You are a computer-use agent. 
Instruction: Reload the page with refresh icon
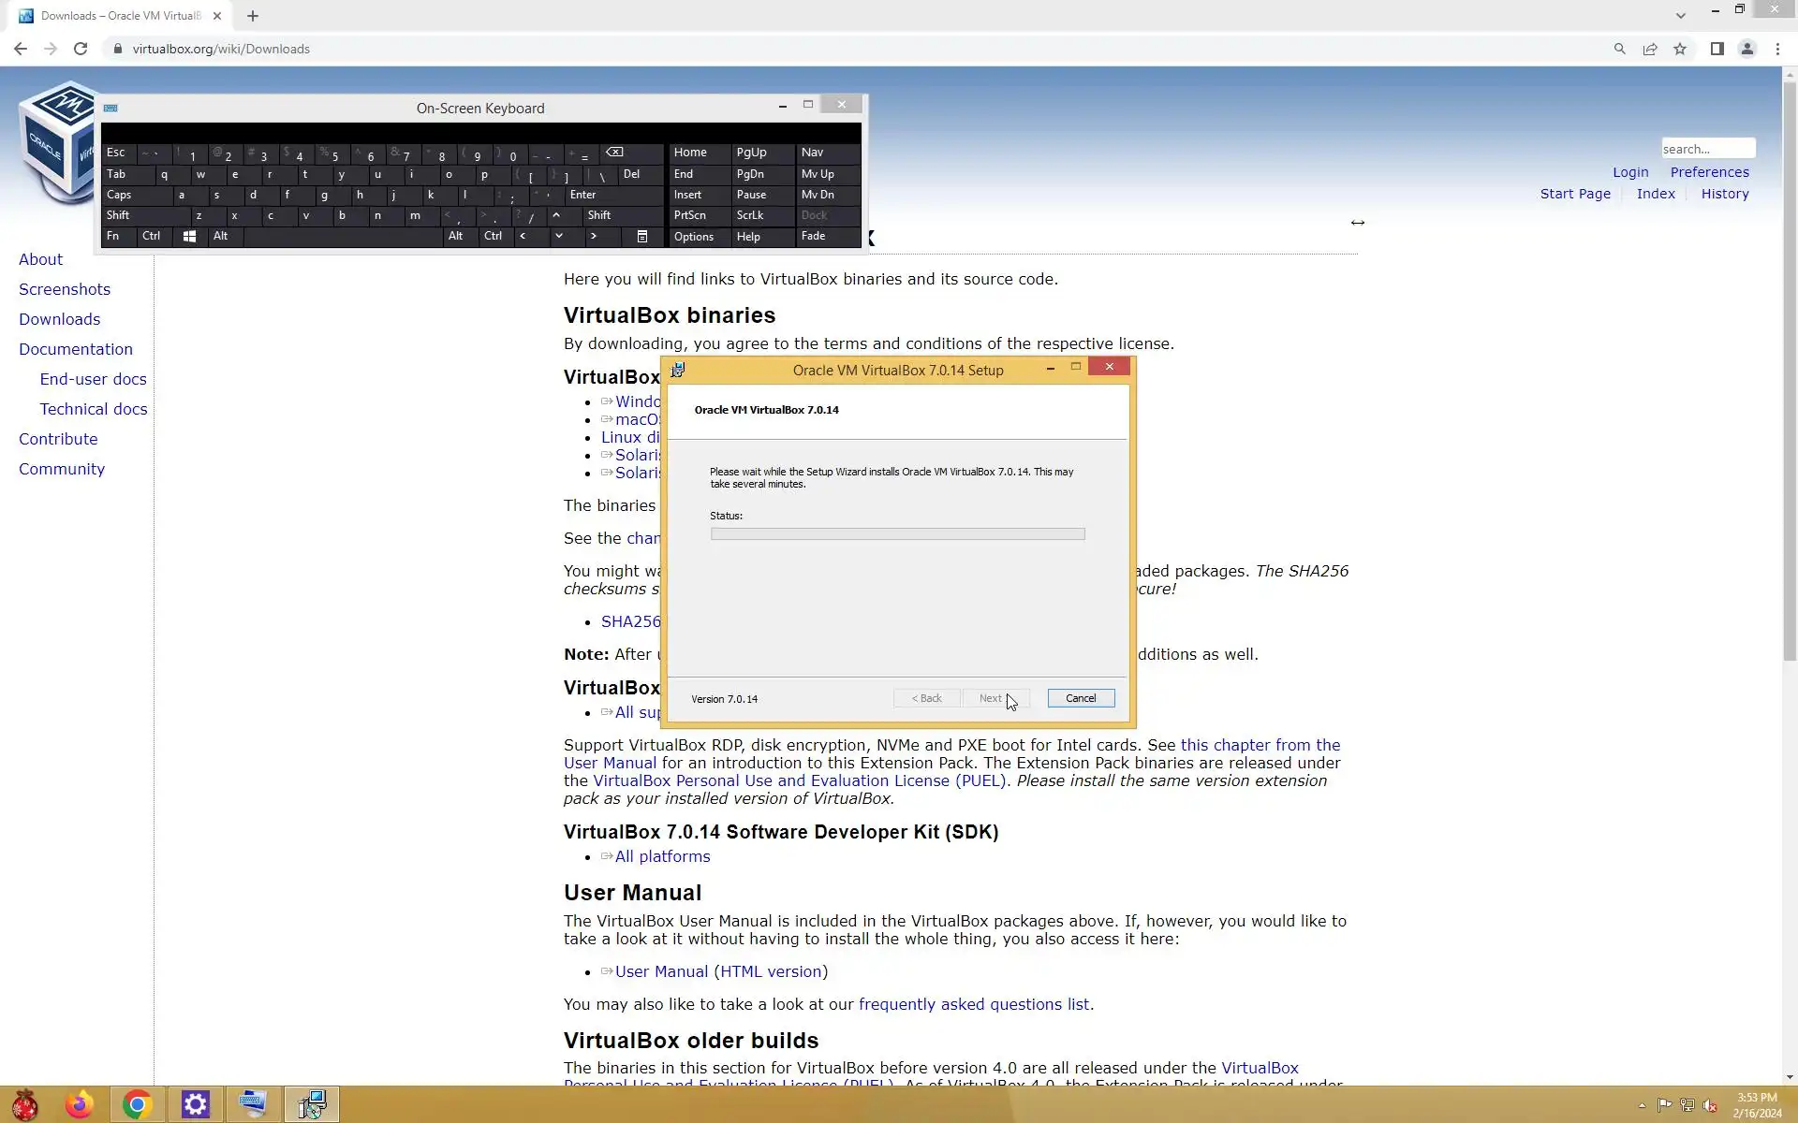(81, 49)
